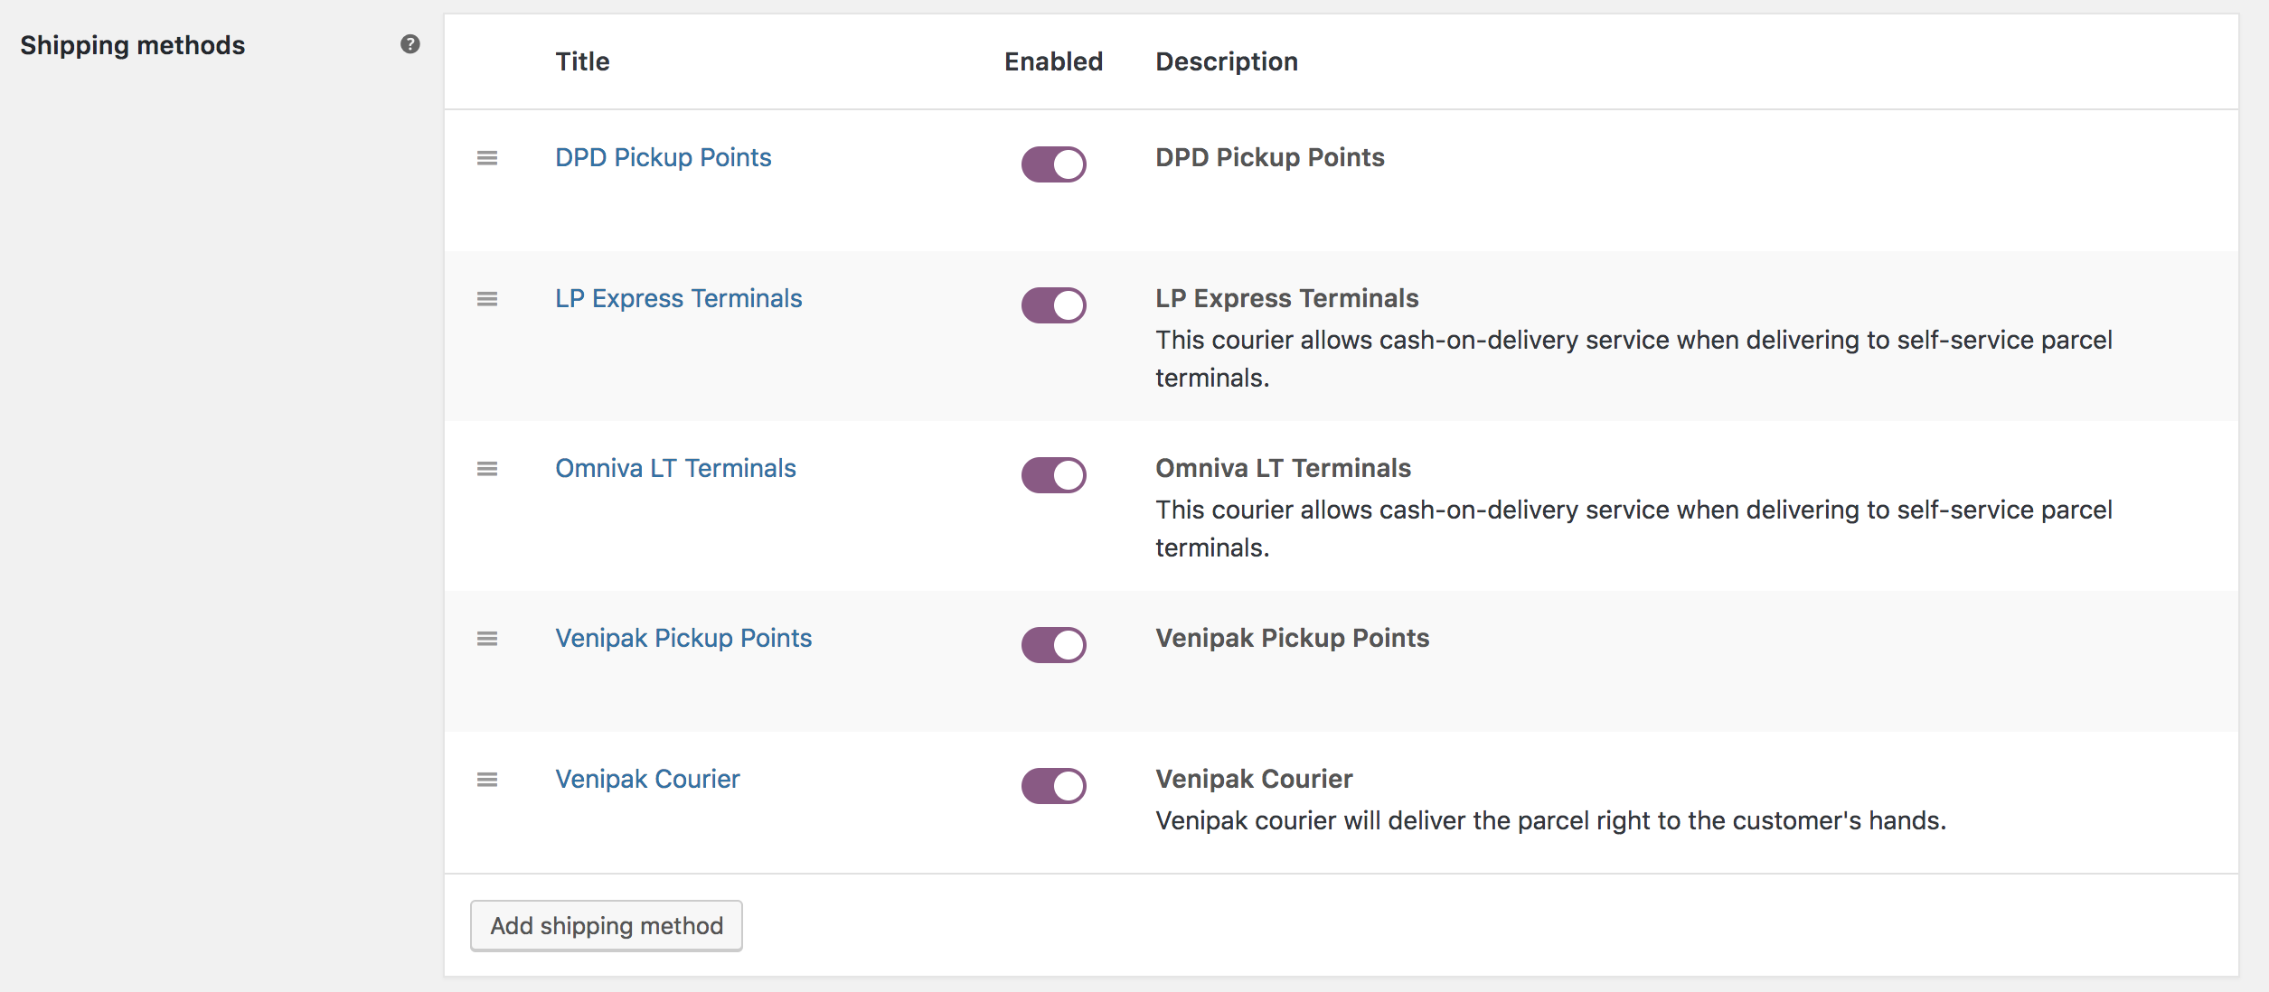
Task: Click drag handle for Venipak Courier
Action: coord(487,780)
